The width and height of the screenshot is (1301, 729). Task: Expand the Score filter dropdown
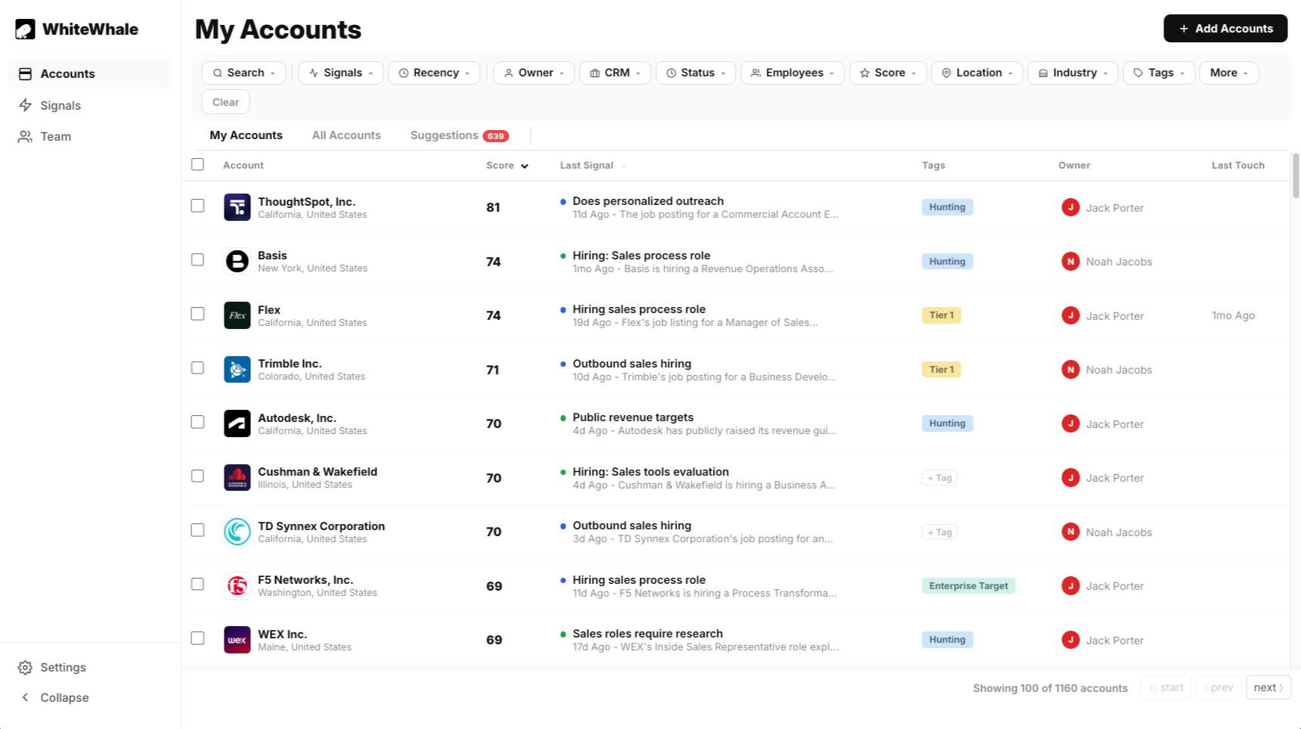(888, 73)
